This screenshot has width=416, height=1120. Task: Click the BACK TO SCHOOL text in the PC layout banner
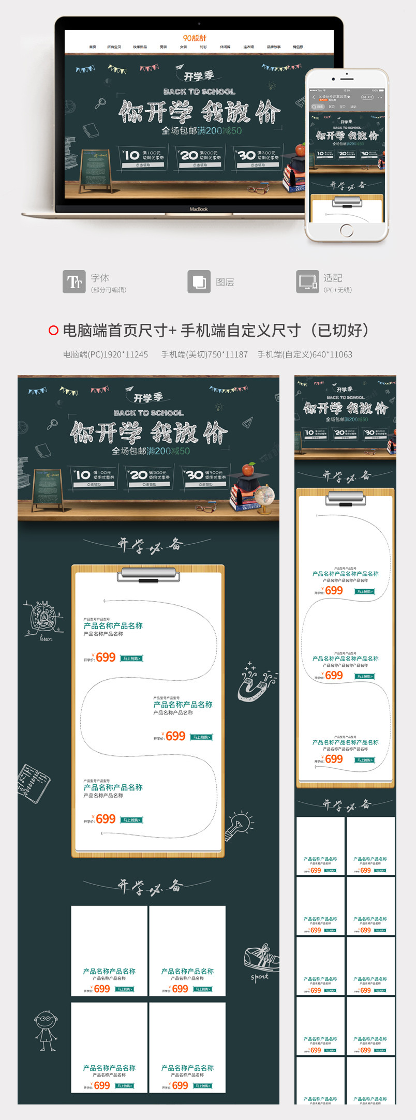click(148, 413)
